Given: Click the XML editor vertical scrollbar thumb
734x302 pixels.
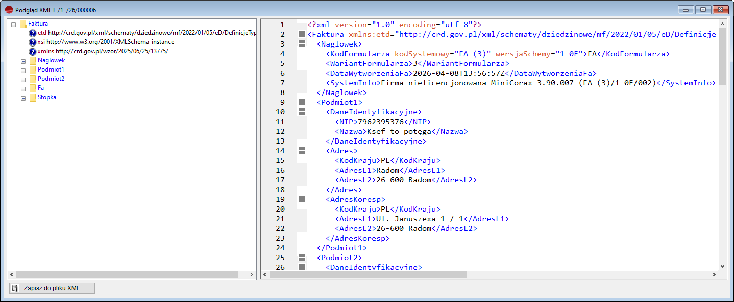Looking at the screenshot, I should pyautogui.click(x=722, y=57).
